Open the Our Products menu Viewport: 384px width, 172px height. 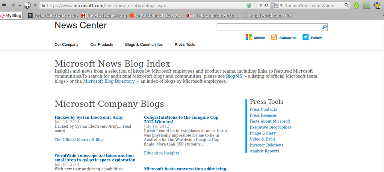pos(101,45)
